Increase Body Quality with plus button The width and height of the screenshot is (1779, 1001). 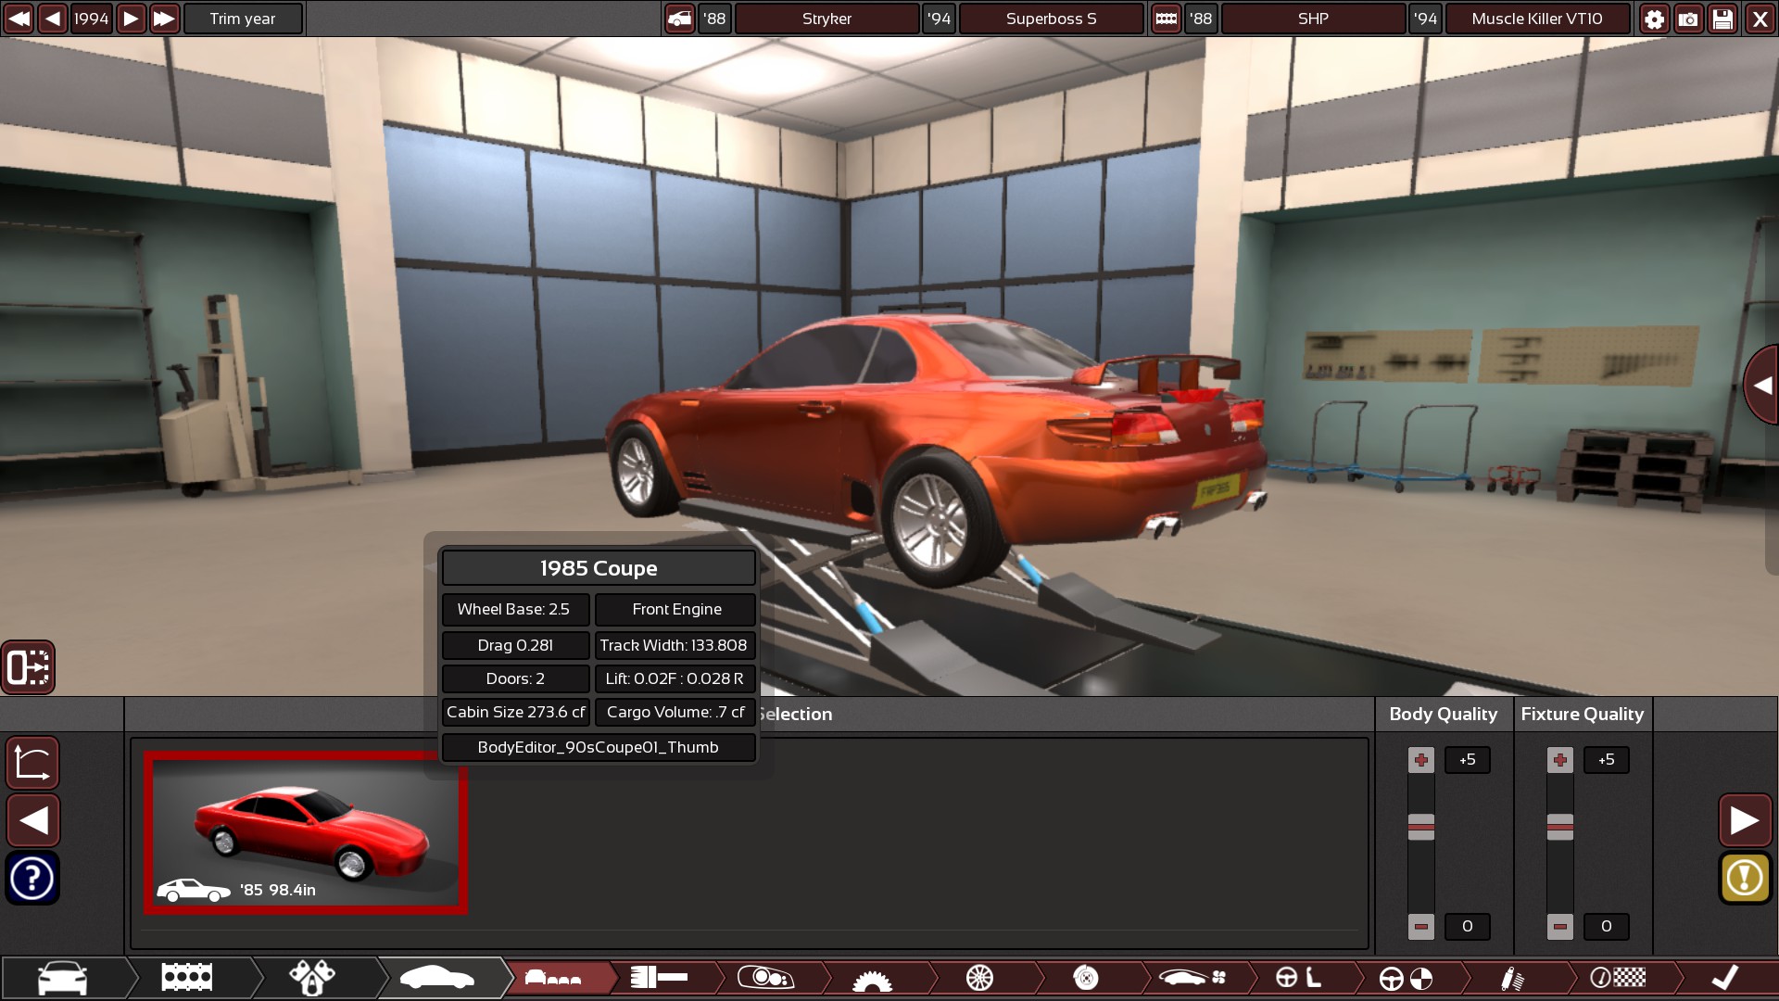point(1420,760)
